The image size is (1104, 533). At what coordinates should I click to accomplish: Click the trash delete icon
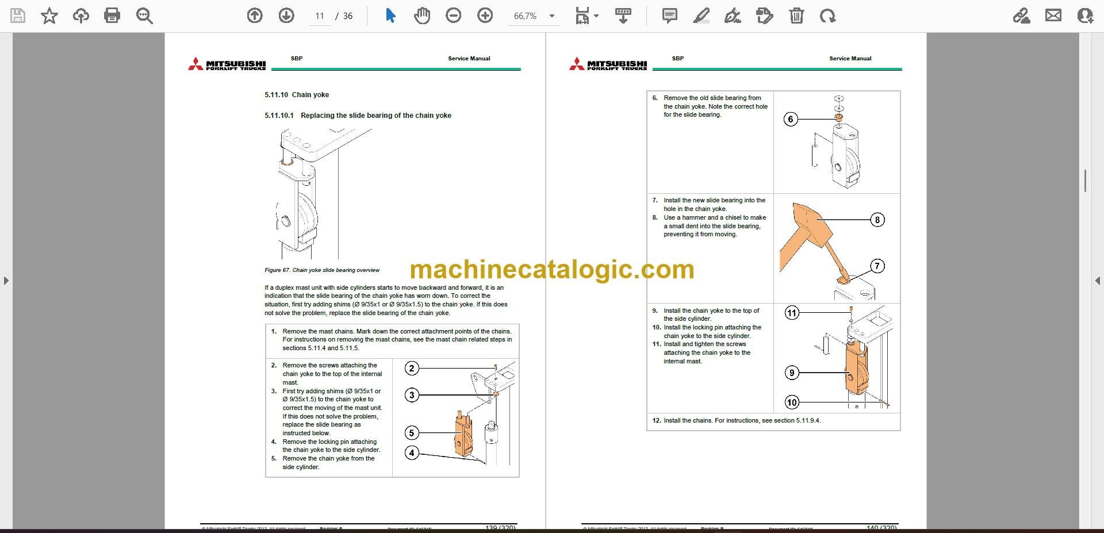[796, 16]
